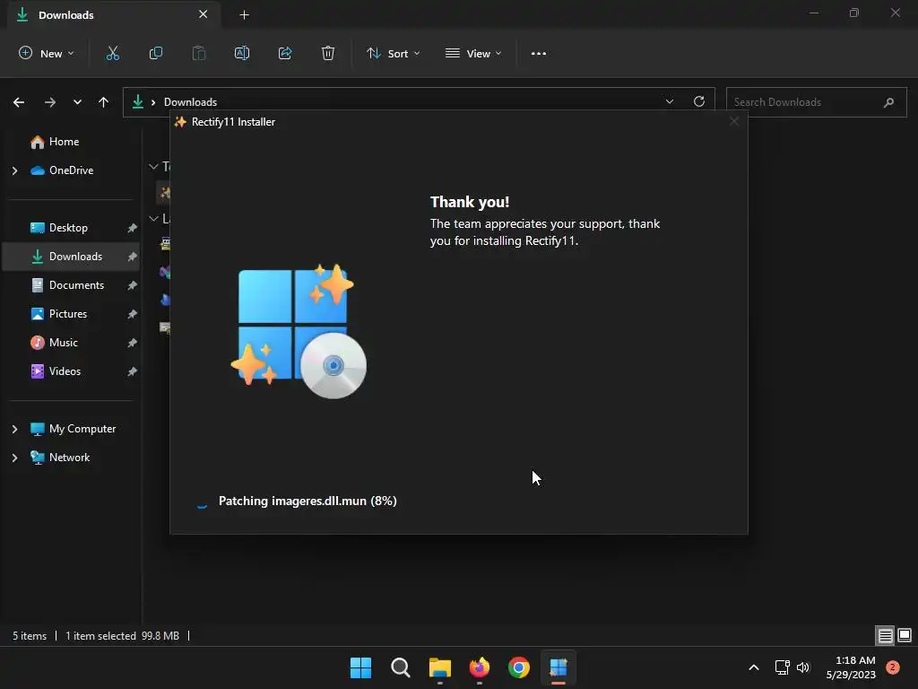Close the Downloads tab
918x689 pixels.
[x=204, y=14]
